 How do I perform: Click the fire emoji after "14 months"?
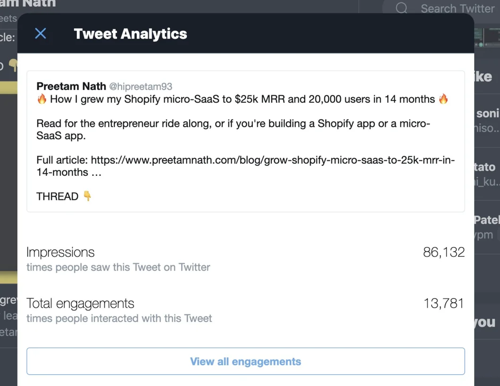442,99
